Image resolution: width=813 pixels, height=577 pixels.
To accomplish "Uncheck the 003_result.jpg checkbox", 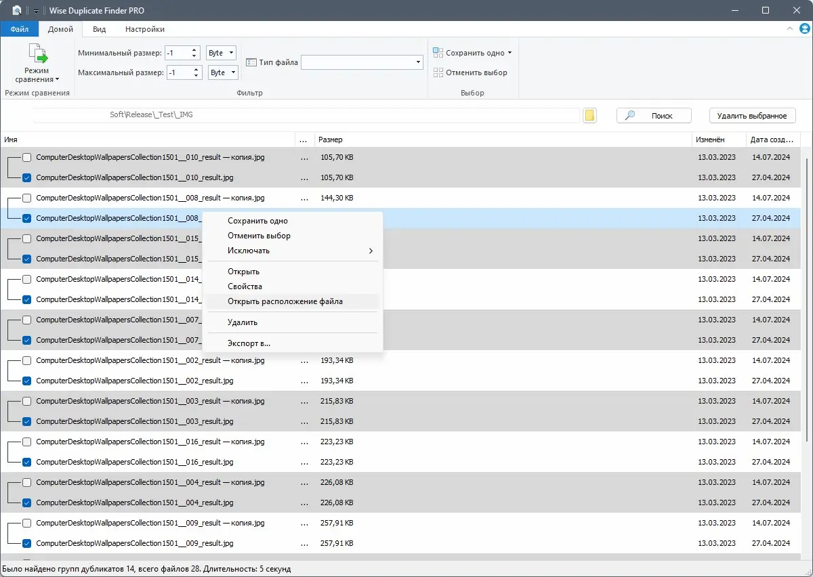I will (26, 421).
